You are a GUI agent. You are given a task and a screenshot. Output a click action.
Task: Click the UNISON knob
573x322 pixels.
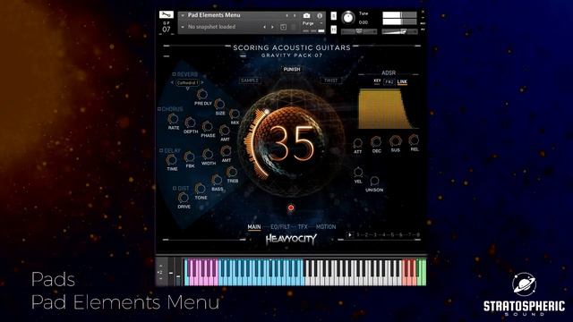374,181
